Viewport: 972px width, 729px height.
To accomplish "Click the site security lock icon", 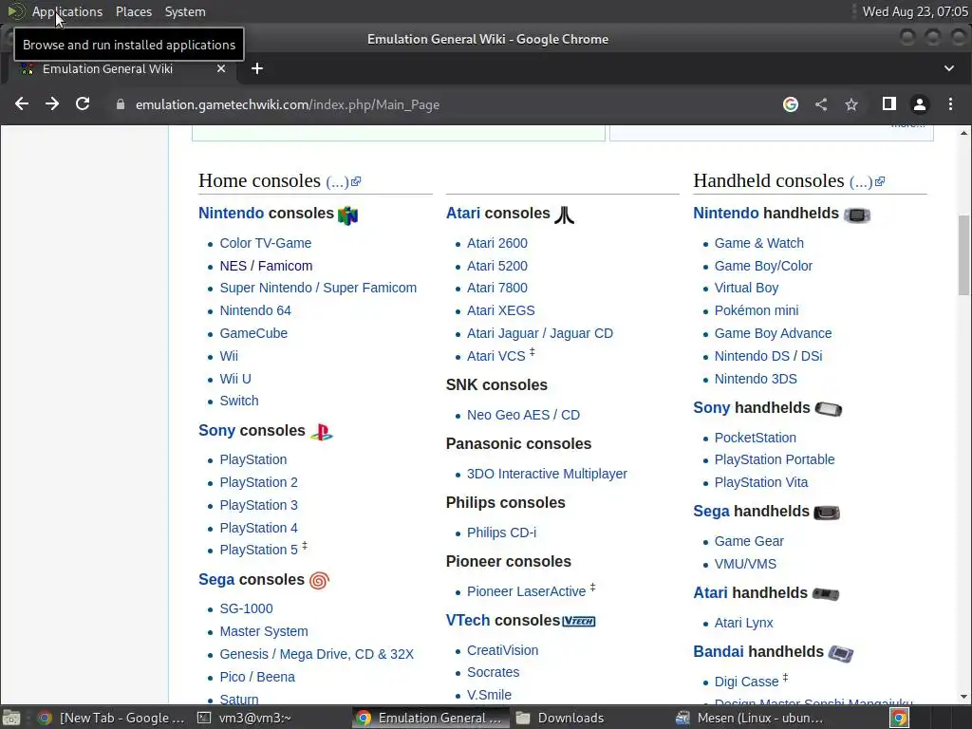I will [x=121, y=104].
